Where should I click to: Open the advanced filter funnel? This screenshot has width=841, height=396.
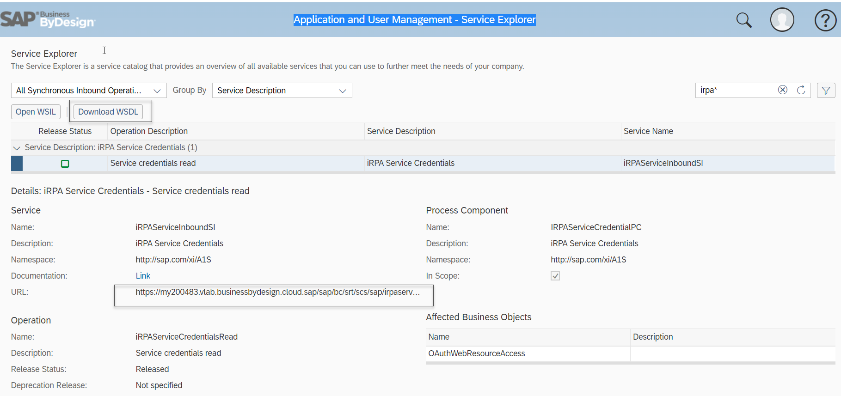[x=826, y=91]
